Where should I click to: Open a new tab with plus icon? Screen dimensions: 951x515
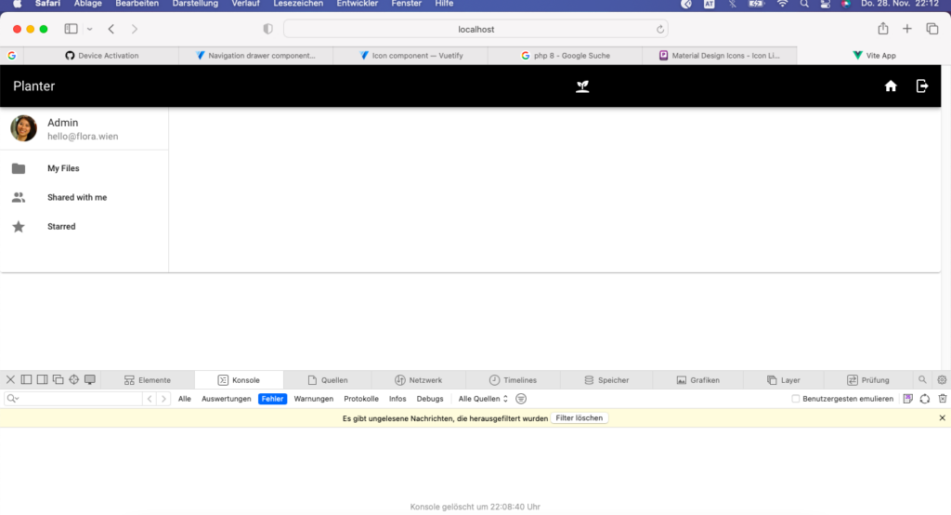[906, 29]
